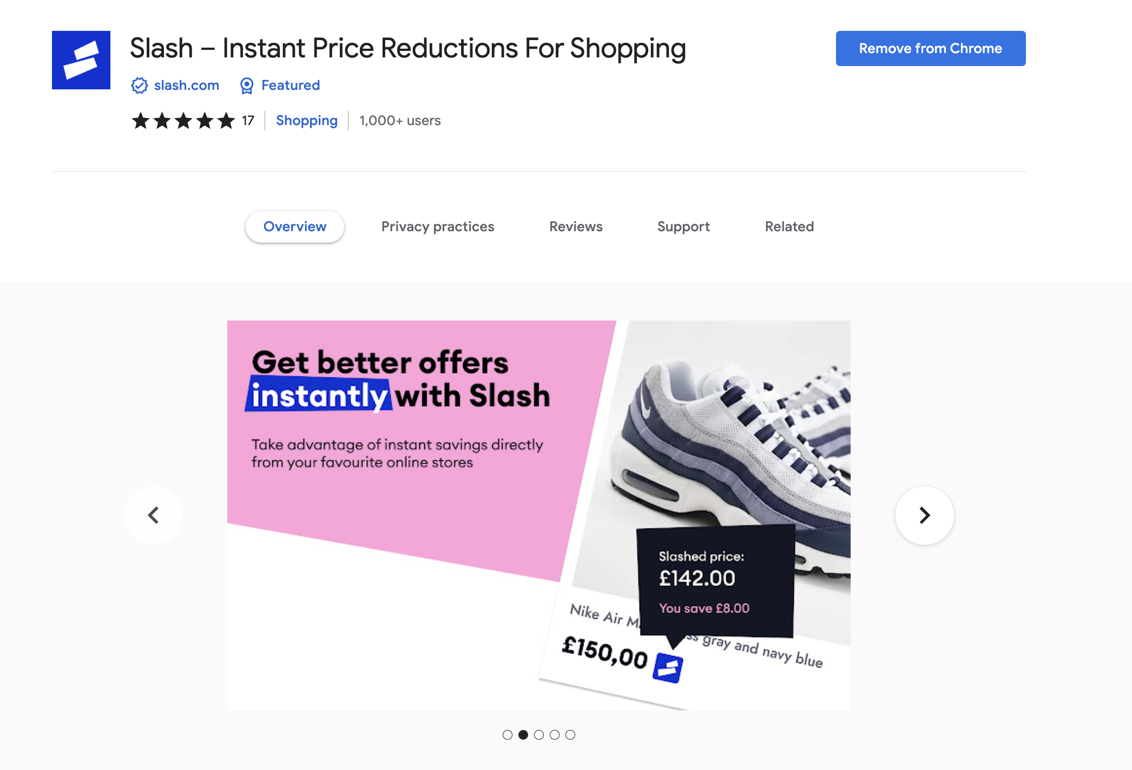Select the third carousel dot

pyautogui.click(x=539, y=735)
